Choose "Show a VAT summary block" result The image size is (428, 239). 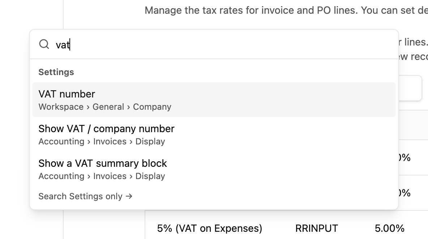click(x=214, y=169)
